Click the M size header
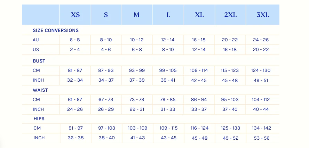Viewport: 309px width, 148px height. (x=136, y=15)
